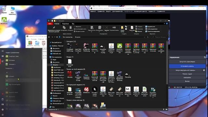The image size is (208, 117).
Task: Click Pin to Quick Access ribbon icon
Action: 54,28
